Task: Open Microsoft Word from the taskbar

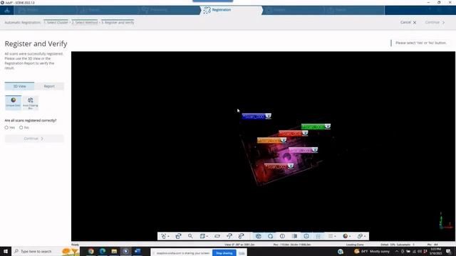Action: click(x=138, y=251)
